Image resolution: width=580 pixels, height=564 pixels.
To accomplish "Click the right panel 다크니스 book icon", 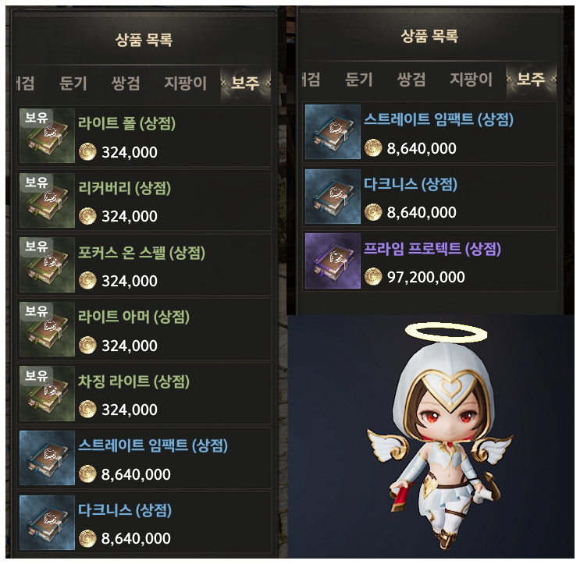I will click(333, 197).
